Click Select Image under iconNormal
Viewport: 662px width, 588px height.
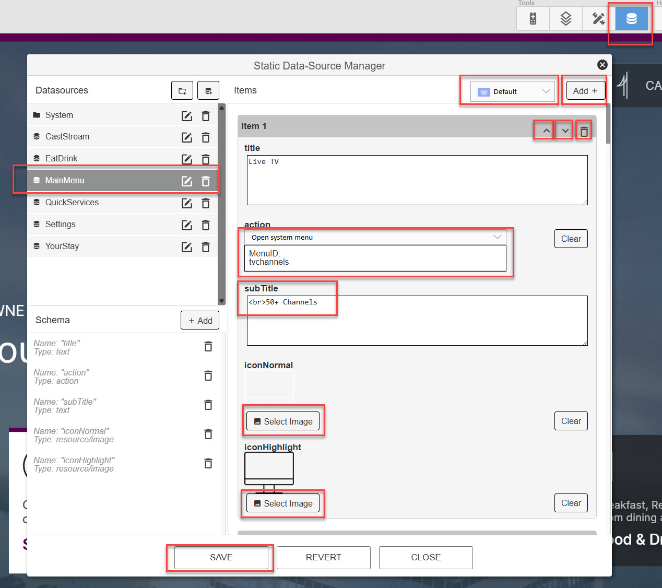tap(283, 421)
